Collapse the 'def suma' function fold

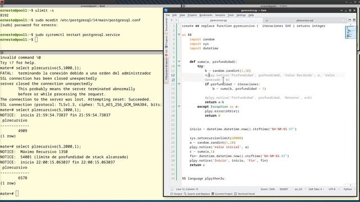[x=179, y=62]
